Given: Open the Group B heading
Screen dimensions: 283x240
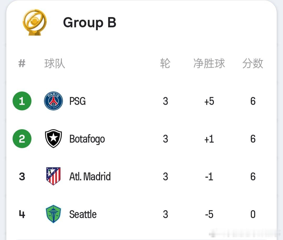Looking at the screenshot, I should pos(90,22).
